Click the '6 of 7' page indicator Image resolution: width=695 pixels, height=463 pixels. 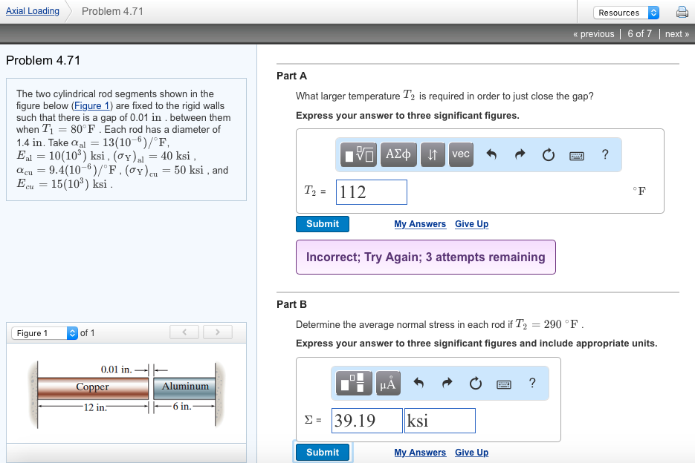tap(639, 33)
